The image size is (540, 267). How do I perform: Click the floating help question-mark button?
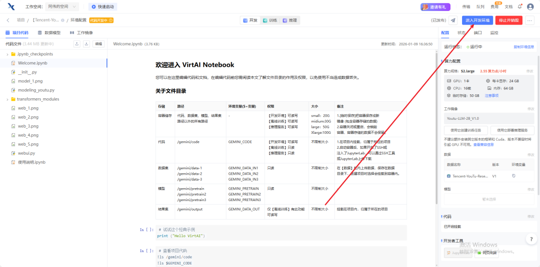coord(530,239)
